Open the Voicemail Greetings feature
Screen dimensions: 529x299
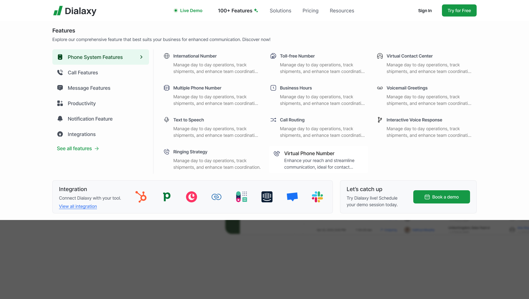407,88
